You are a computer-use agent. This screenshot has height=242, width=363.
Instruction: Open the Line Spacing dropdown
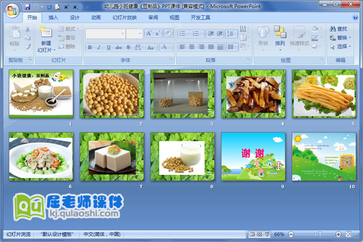coord(232,34)
